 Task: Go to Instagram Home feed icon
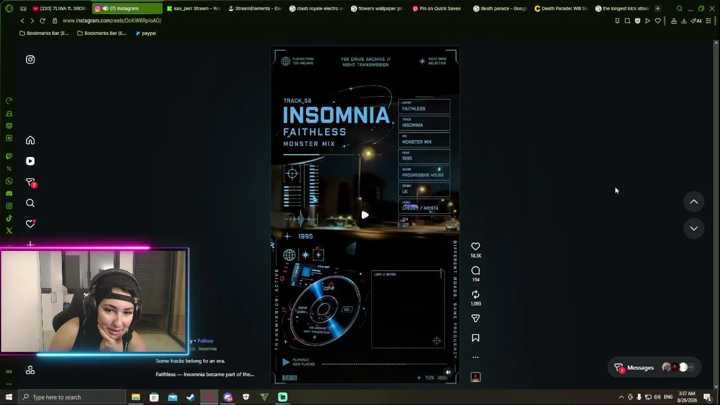[30, 141]
